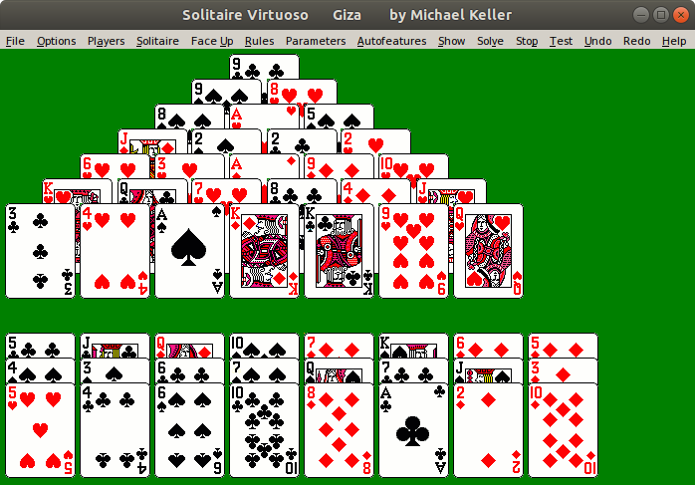This screenshot has width=695, height=485.
Task: Click Undo in the menu bar
Action: pos(597,41)
